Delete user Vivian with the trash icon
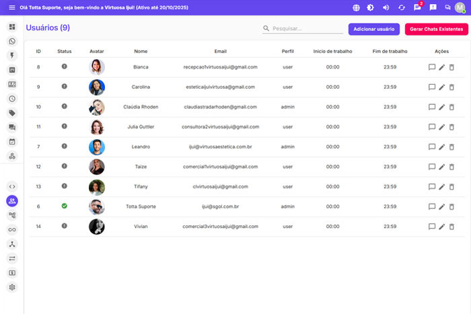 [452, 227]
